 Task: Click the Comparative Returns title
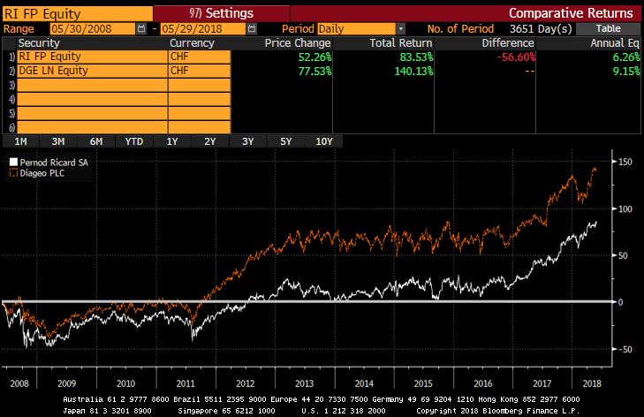click(x=571, y=13)
